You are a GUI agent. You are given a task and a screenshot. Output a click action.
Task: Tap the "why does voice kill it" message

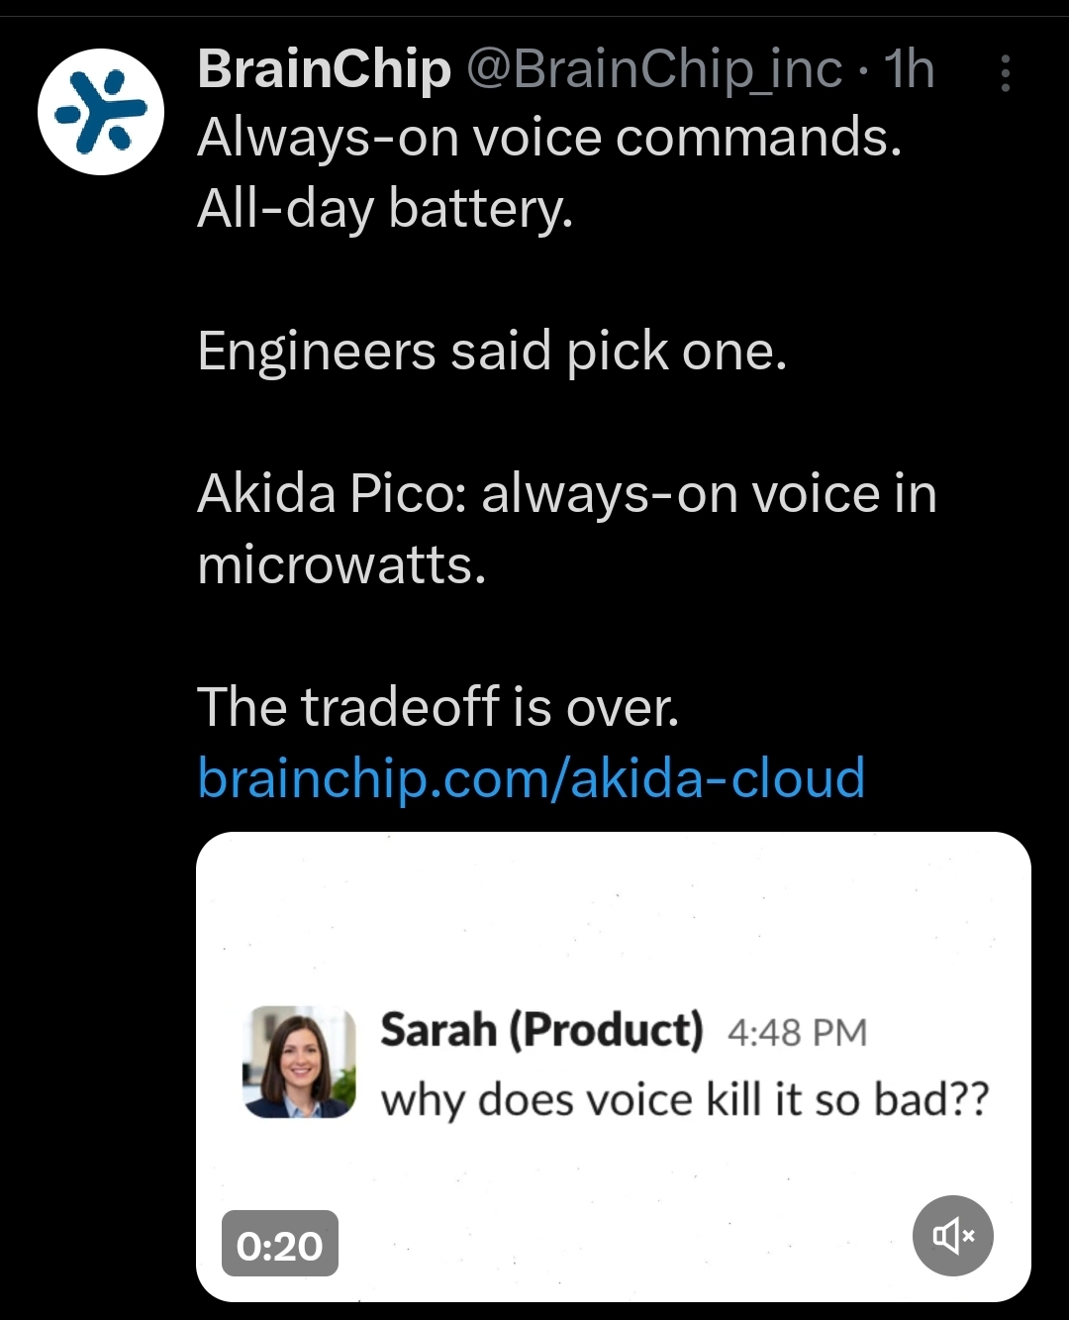click(685, 1099)
